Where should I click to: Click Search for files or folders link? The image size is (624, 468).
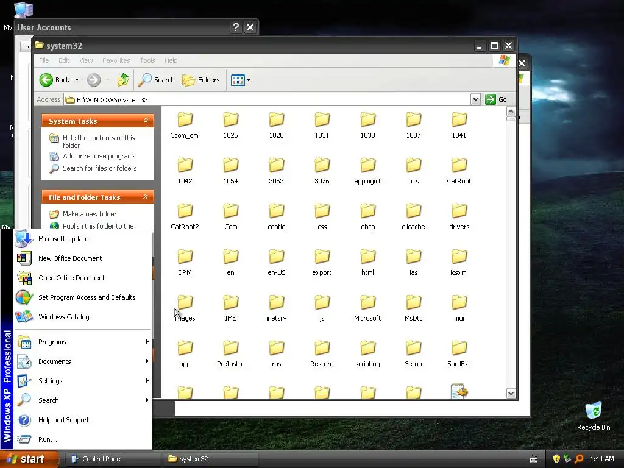99,168
